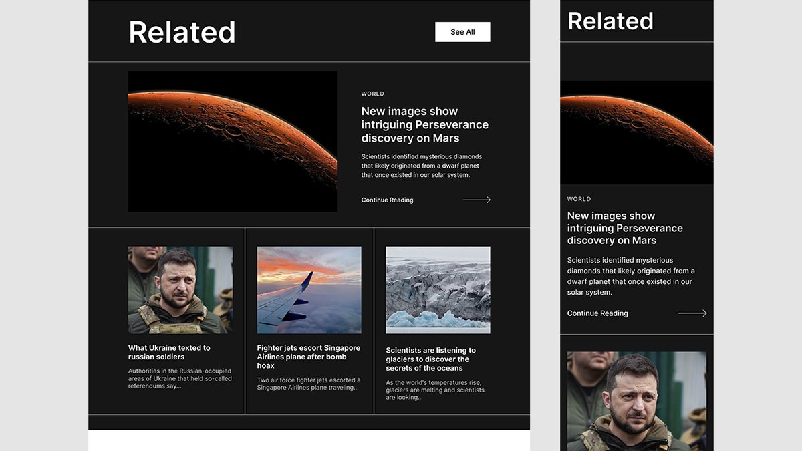Viewport: 802px width, 451px height.
Task: Open 'Scientists are listening to glaciers' headline
Action: click(431, 359)
